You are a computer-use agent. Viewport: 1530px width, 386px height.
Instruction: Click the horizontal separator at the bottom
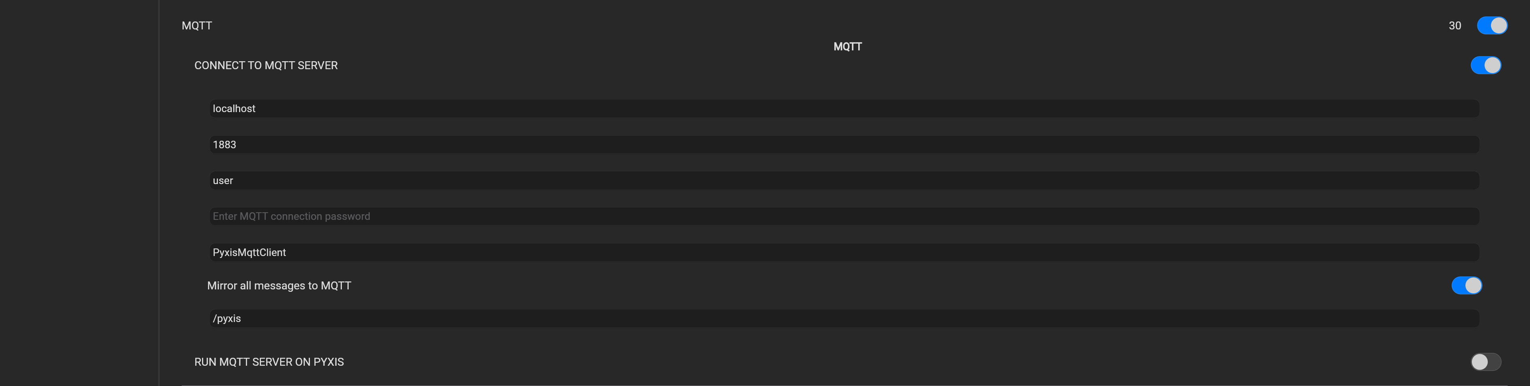click(843, 385)
